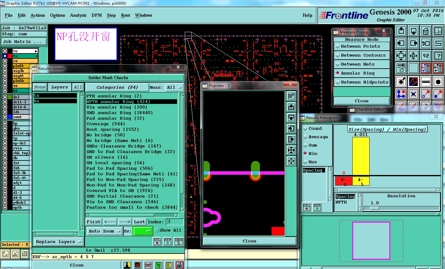Expand the Replace layers dropdown
The height and width of the screenshot is (269, 445).
coord(58,242)
